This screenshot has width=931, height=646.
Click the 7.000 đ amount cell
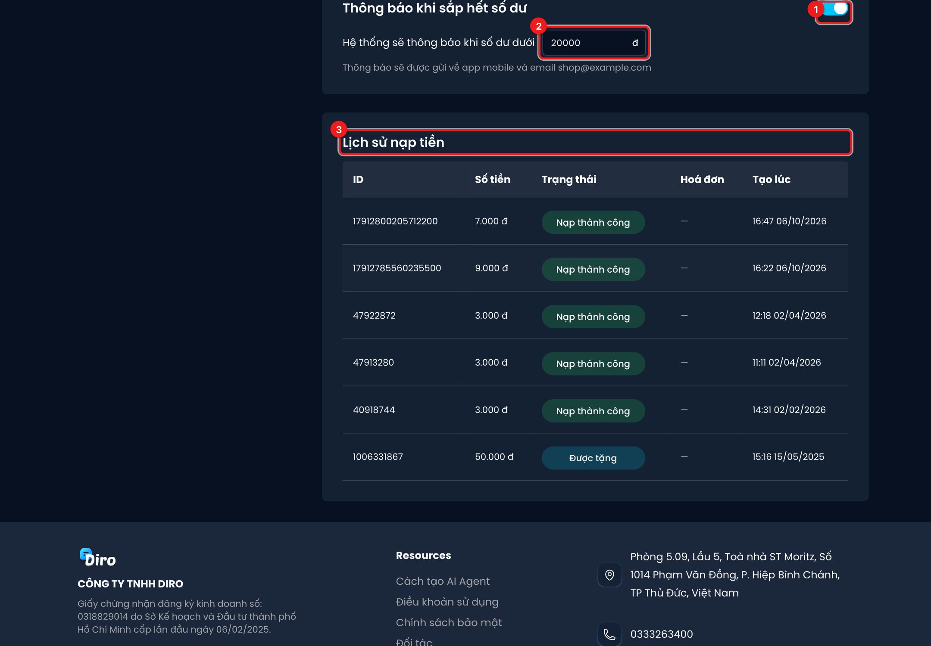491,221
